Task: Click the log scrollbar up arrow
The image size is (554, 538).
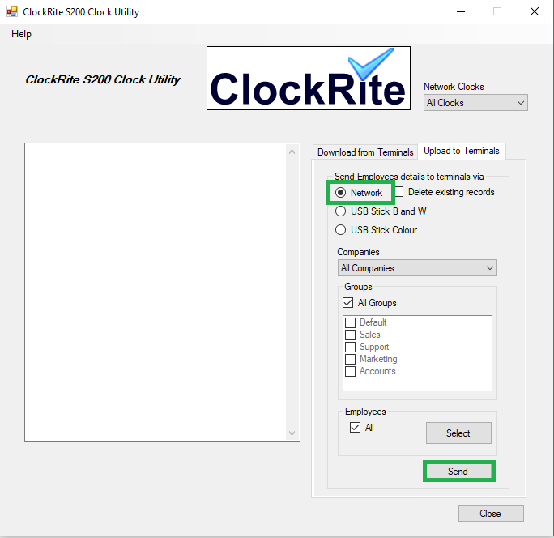Action: (292, 152)
